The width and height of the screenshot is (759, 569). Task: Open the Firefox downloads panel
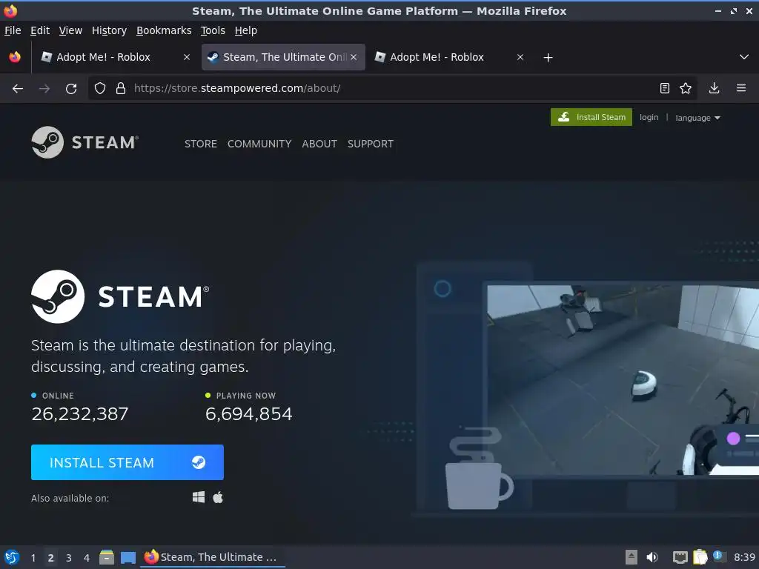714,88
